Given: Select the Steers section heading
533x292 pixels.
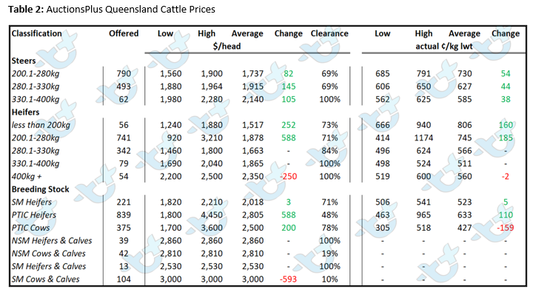Looking at the screenshot, I should [x=24, y=61].
